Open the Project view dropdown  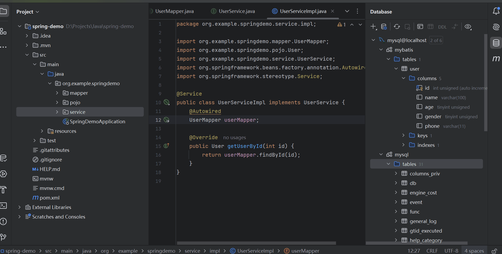coord(28,12)
